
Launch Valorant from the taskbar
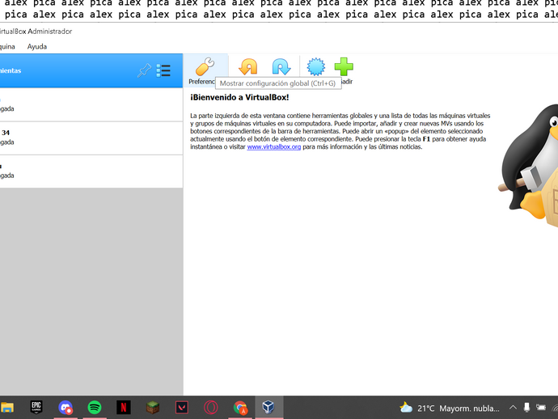[x=182, y=407]
